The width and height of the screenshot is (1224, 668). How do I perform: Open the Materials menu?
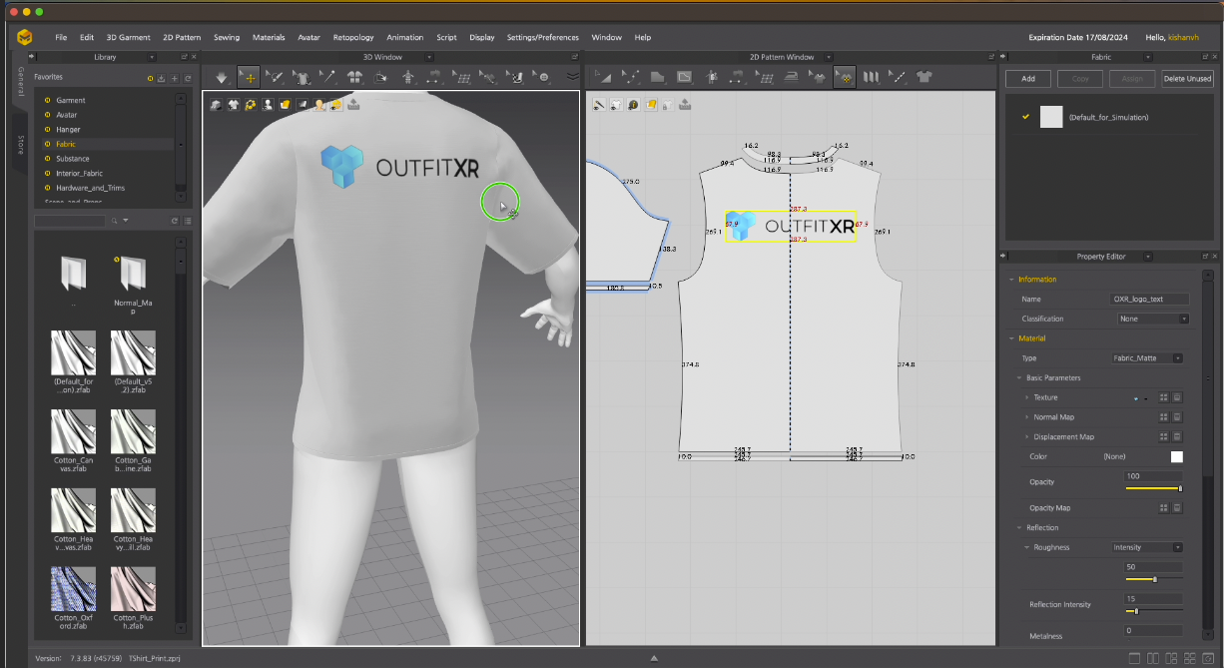click(x=269, y=37)
